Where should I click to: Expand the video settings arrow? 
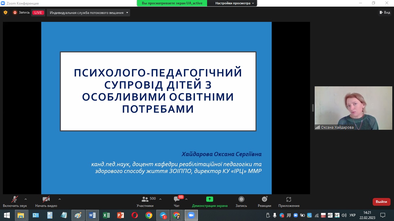click(x=60, y=199)
